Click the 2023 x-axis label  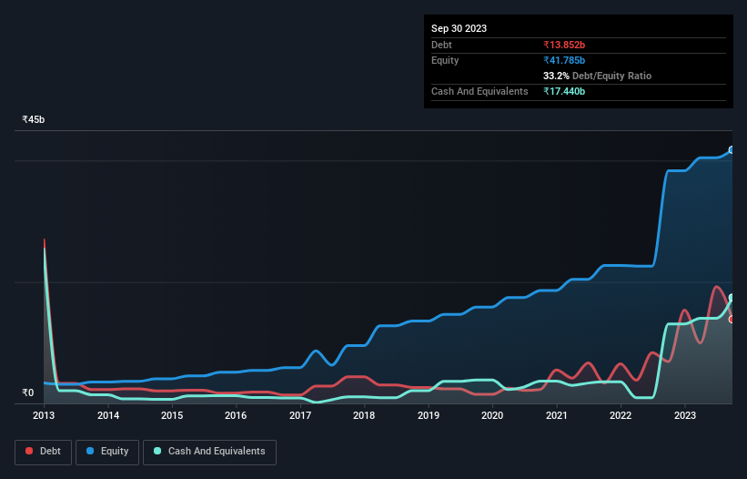[685, 415]
